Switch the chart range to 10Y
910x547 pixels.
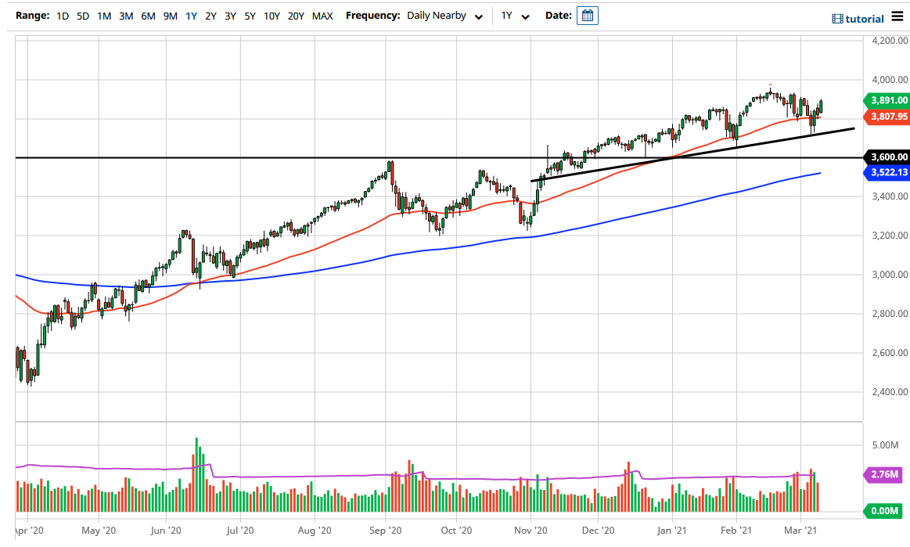(x=272, y=15)
